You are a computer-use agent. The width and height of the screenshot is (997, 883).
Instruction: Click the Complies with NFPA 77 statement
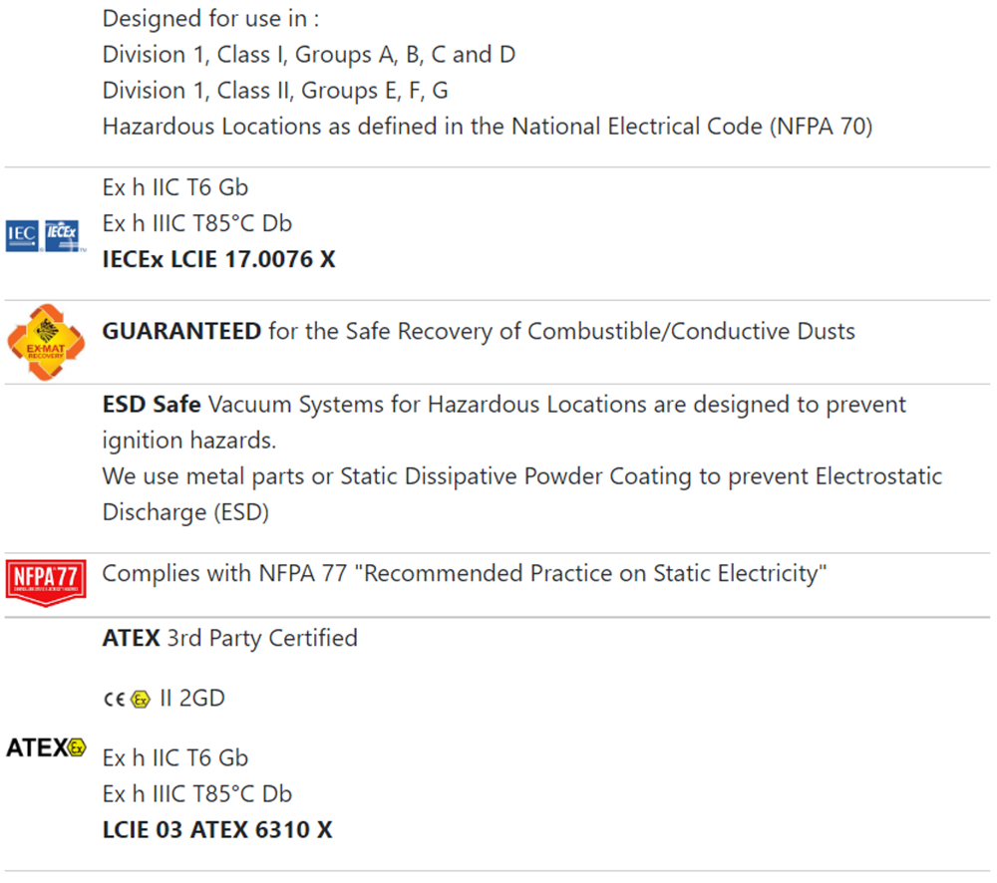pyautogui.click(x=465, y=573)
